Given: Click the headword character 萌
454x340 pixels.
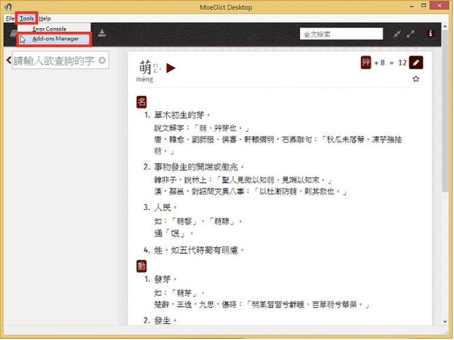Looking at the screenshot, I should click(146, 67).
